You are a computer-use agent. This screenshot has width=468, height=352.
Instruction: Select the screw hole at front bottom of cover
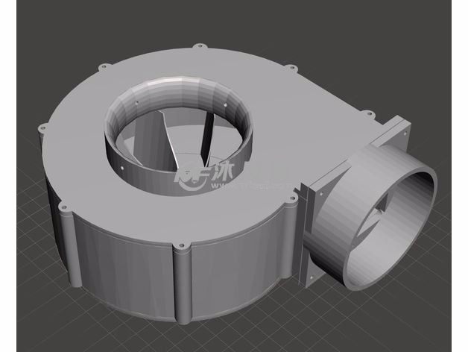tap(180, 245)
